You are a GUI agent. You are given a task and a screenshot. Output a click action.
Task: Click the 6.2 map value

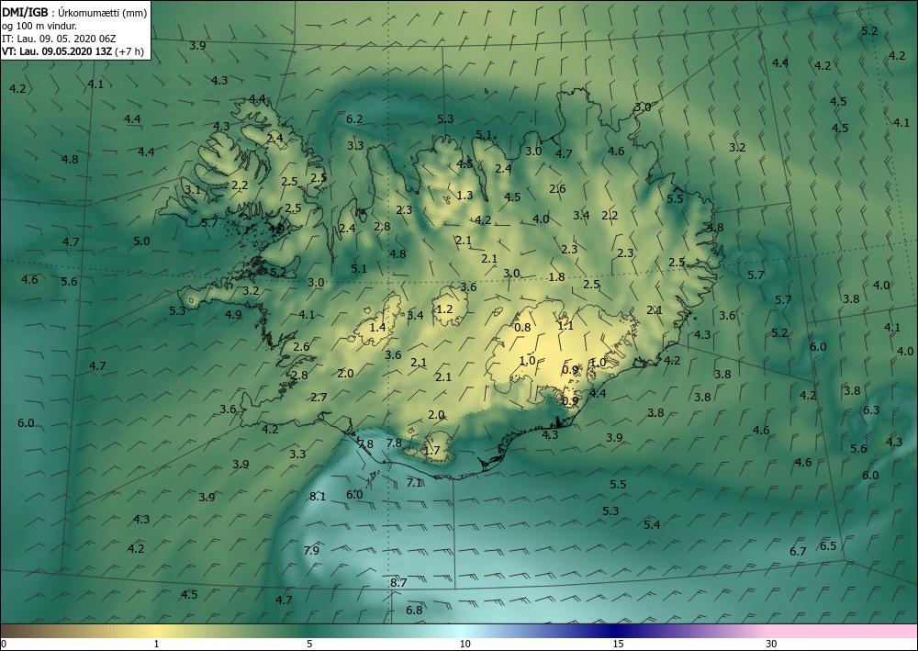(354, 118)
